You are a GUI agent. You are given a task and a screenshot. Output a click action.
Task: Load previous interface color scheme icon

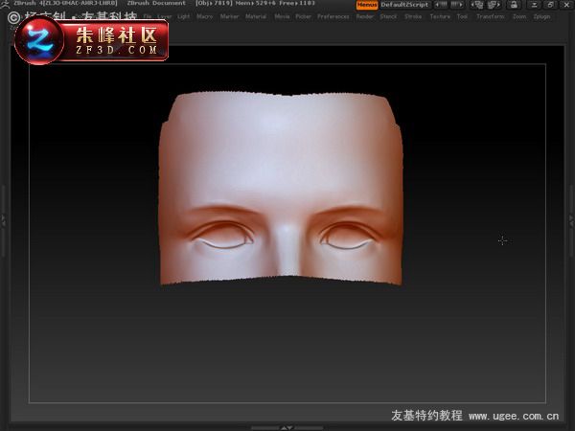[x=477, y=5]
